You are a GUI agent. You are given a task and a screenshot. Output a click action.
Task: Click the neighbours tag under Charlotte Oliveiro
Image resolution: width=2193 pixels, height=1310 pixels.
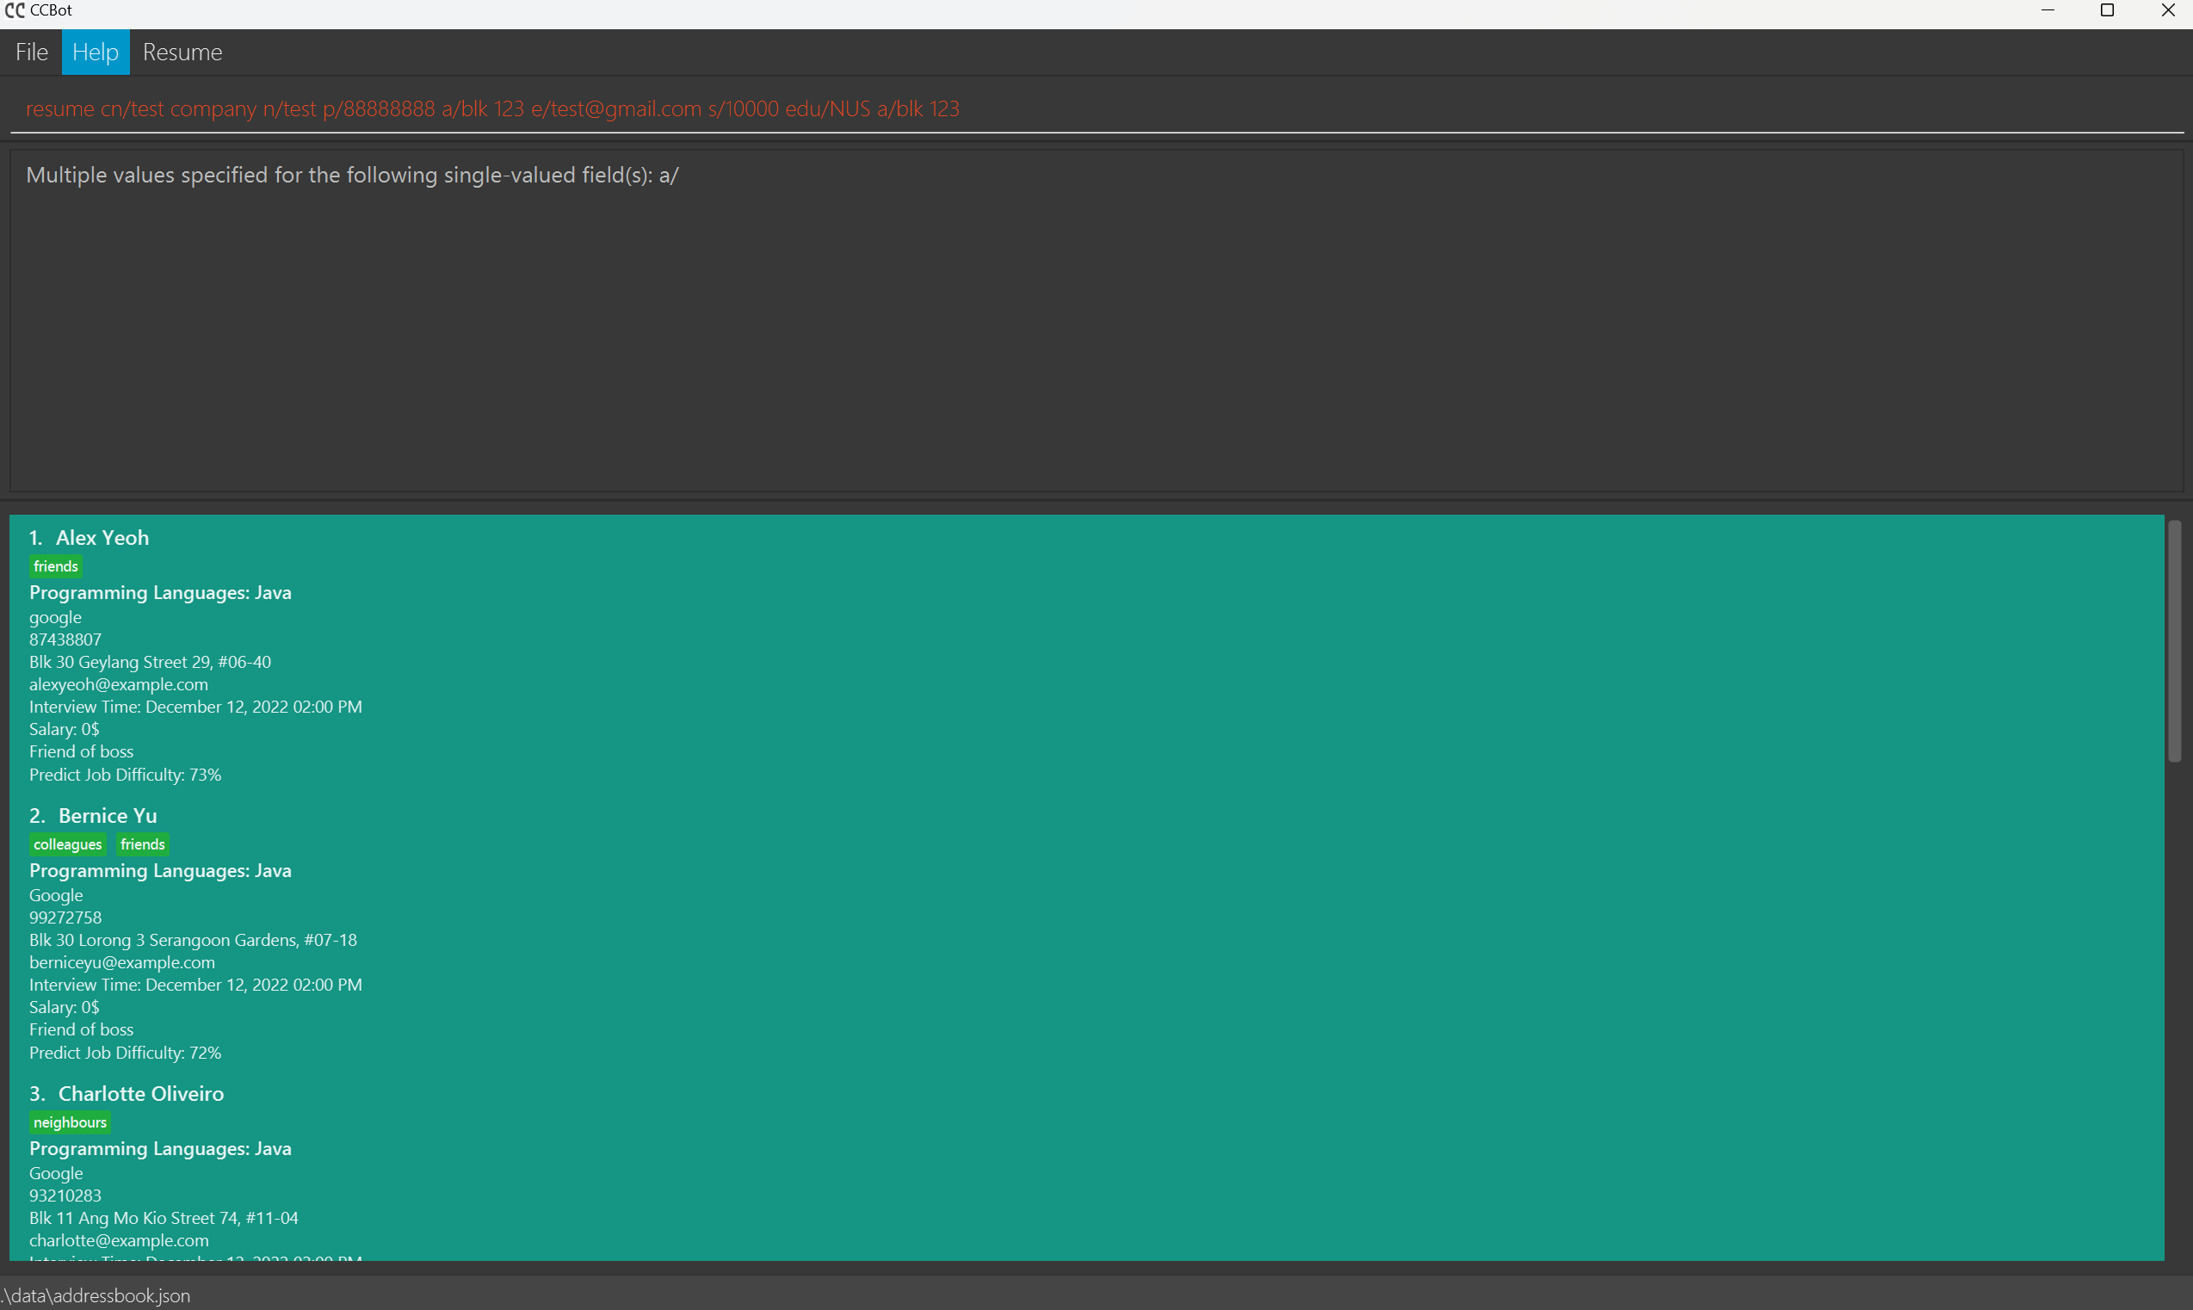pyautogui.click(x=71, y=1123)
